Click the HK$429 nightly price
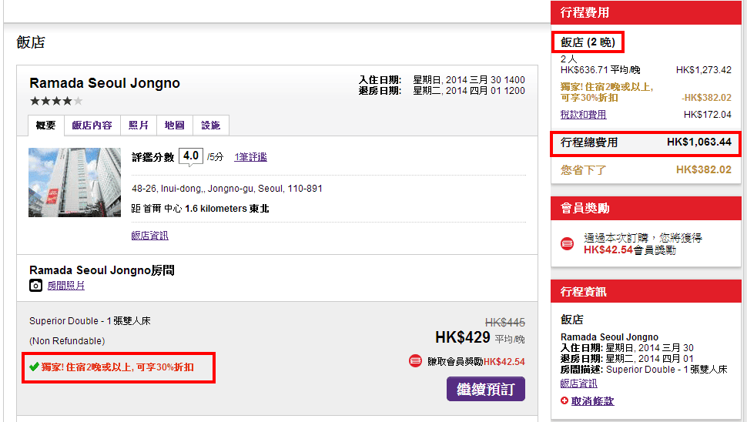Viewport: 747px width, 422px height. (x=462, y=337)
